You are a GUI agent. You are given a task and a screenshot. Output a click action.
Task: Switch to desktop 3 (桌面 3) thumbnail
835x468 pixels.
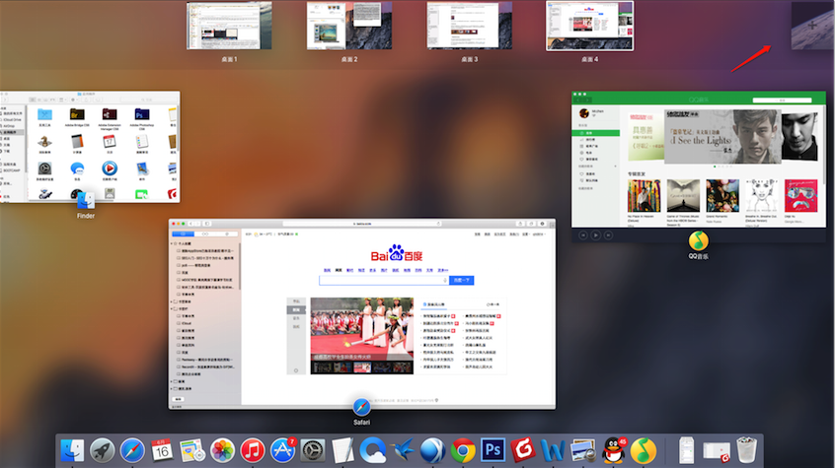pyautogui.click(x=469, y=26)
